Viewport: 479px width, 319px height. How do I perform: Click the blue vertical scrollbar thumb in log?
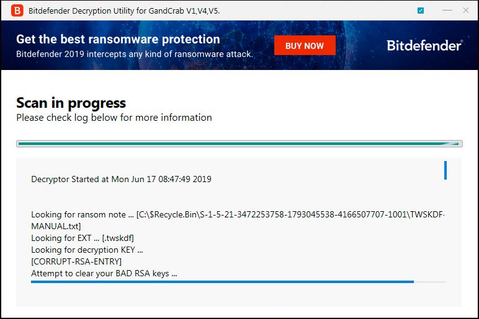point(445,170)
